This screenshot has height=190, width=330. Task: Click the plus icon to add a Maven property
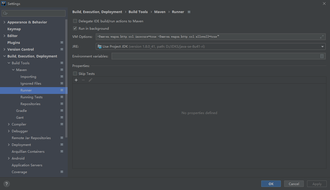(x=76, y=80)
